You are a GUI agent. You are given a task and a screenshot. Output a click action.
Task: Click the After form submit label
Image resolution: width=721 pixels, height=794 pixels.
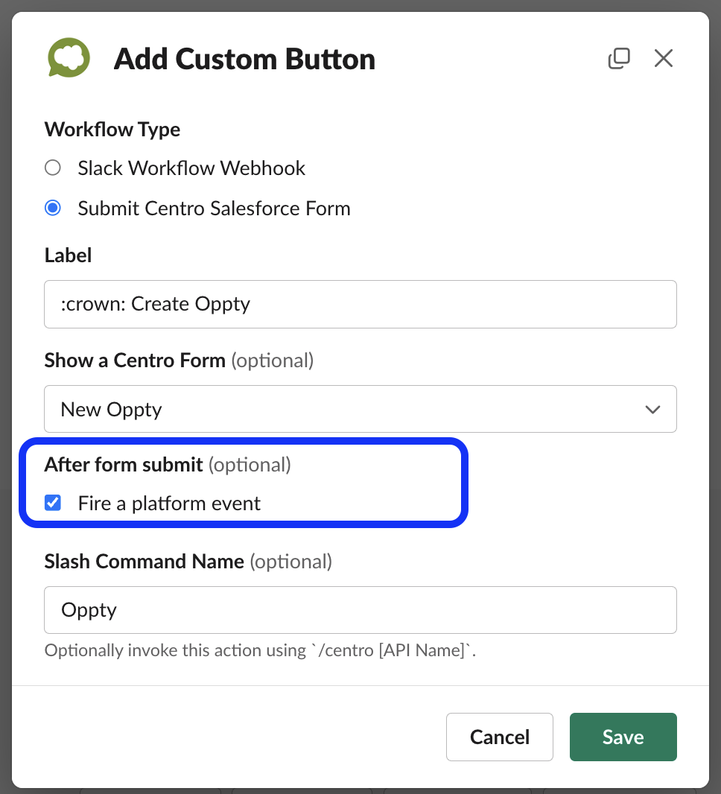(x=168, y=465)
